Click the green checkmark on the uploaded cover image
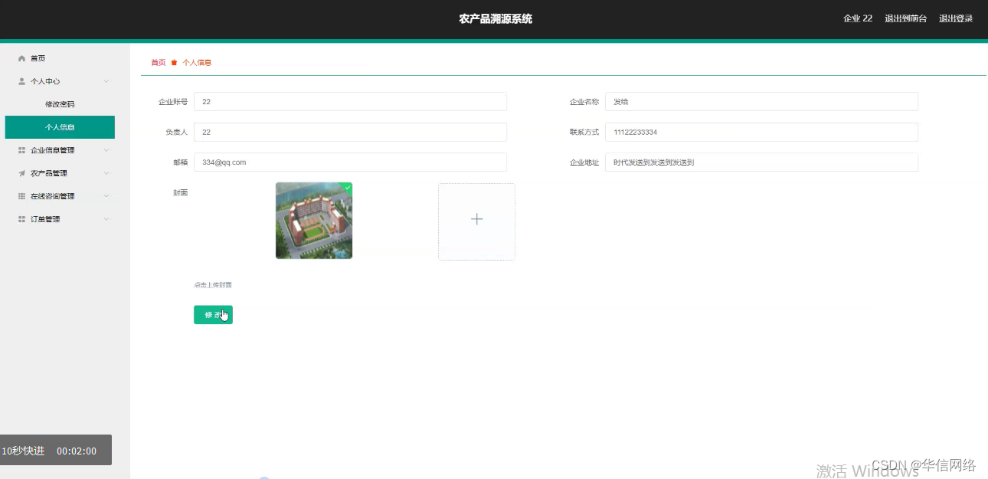 pyautogui.click(x=348, y=187)
